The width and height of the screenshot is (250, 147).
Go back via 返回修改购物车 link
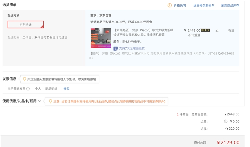(204, 6)
